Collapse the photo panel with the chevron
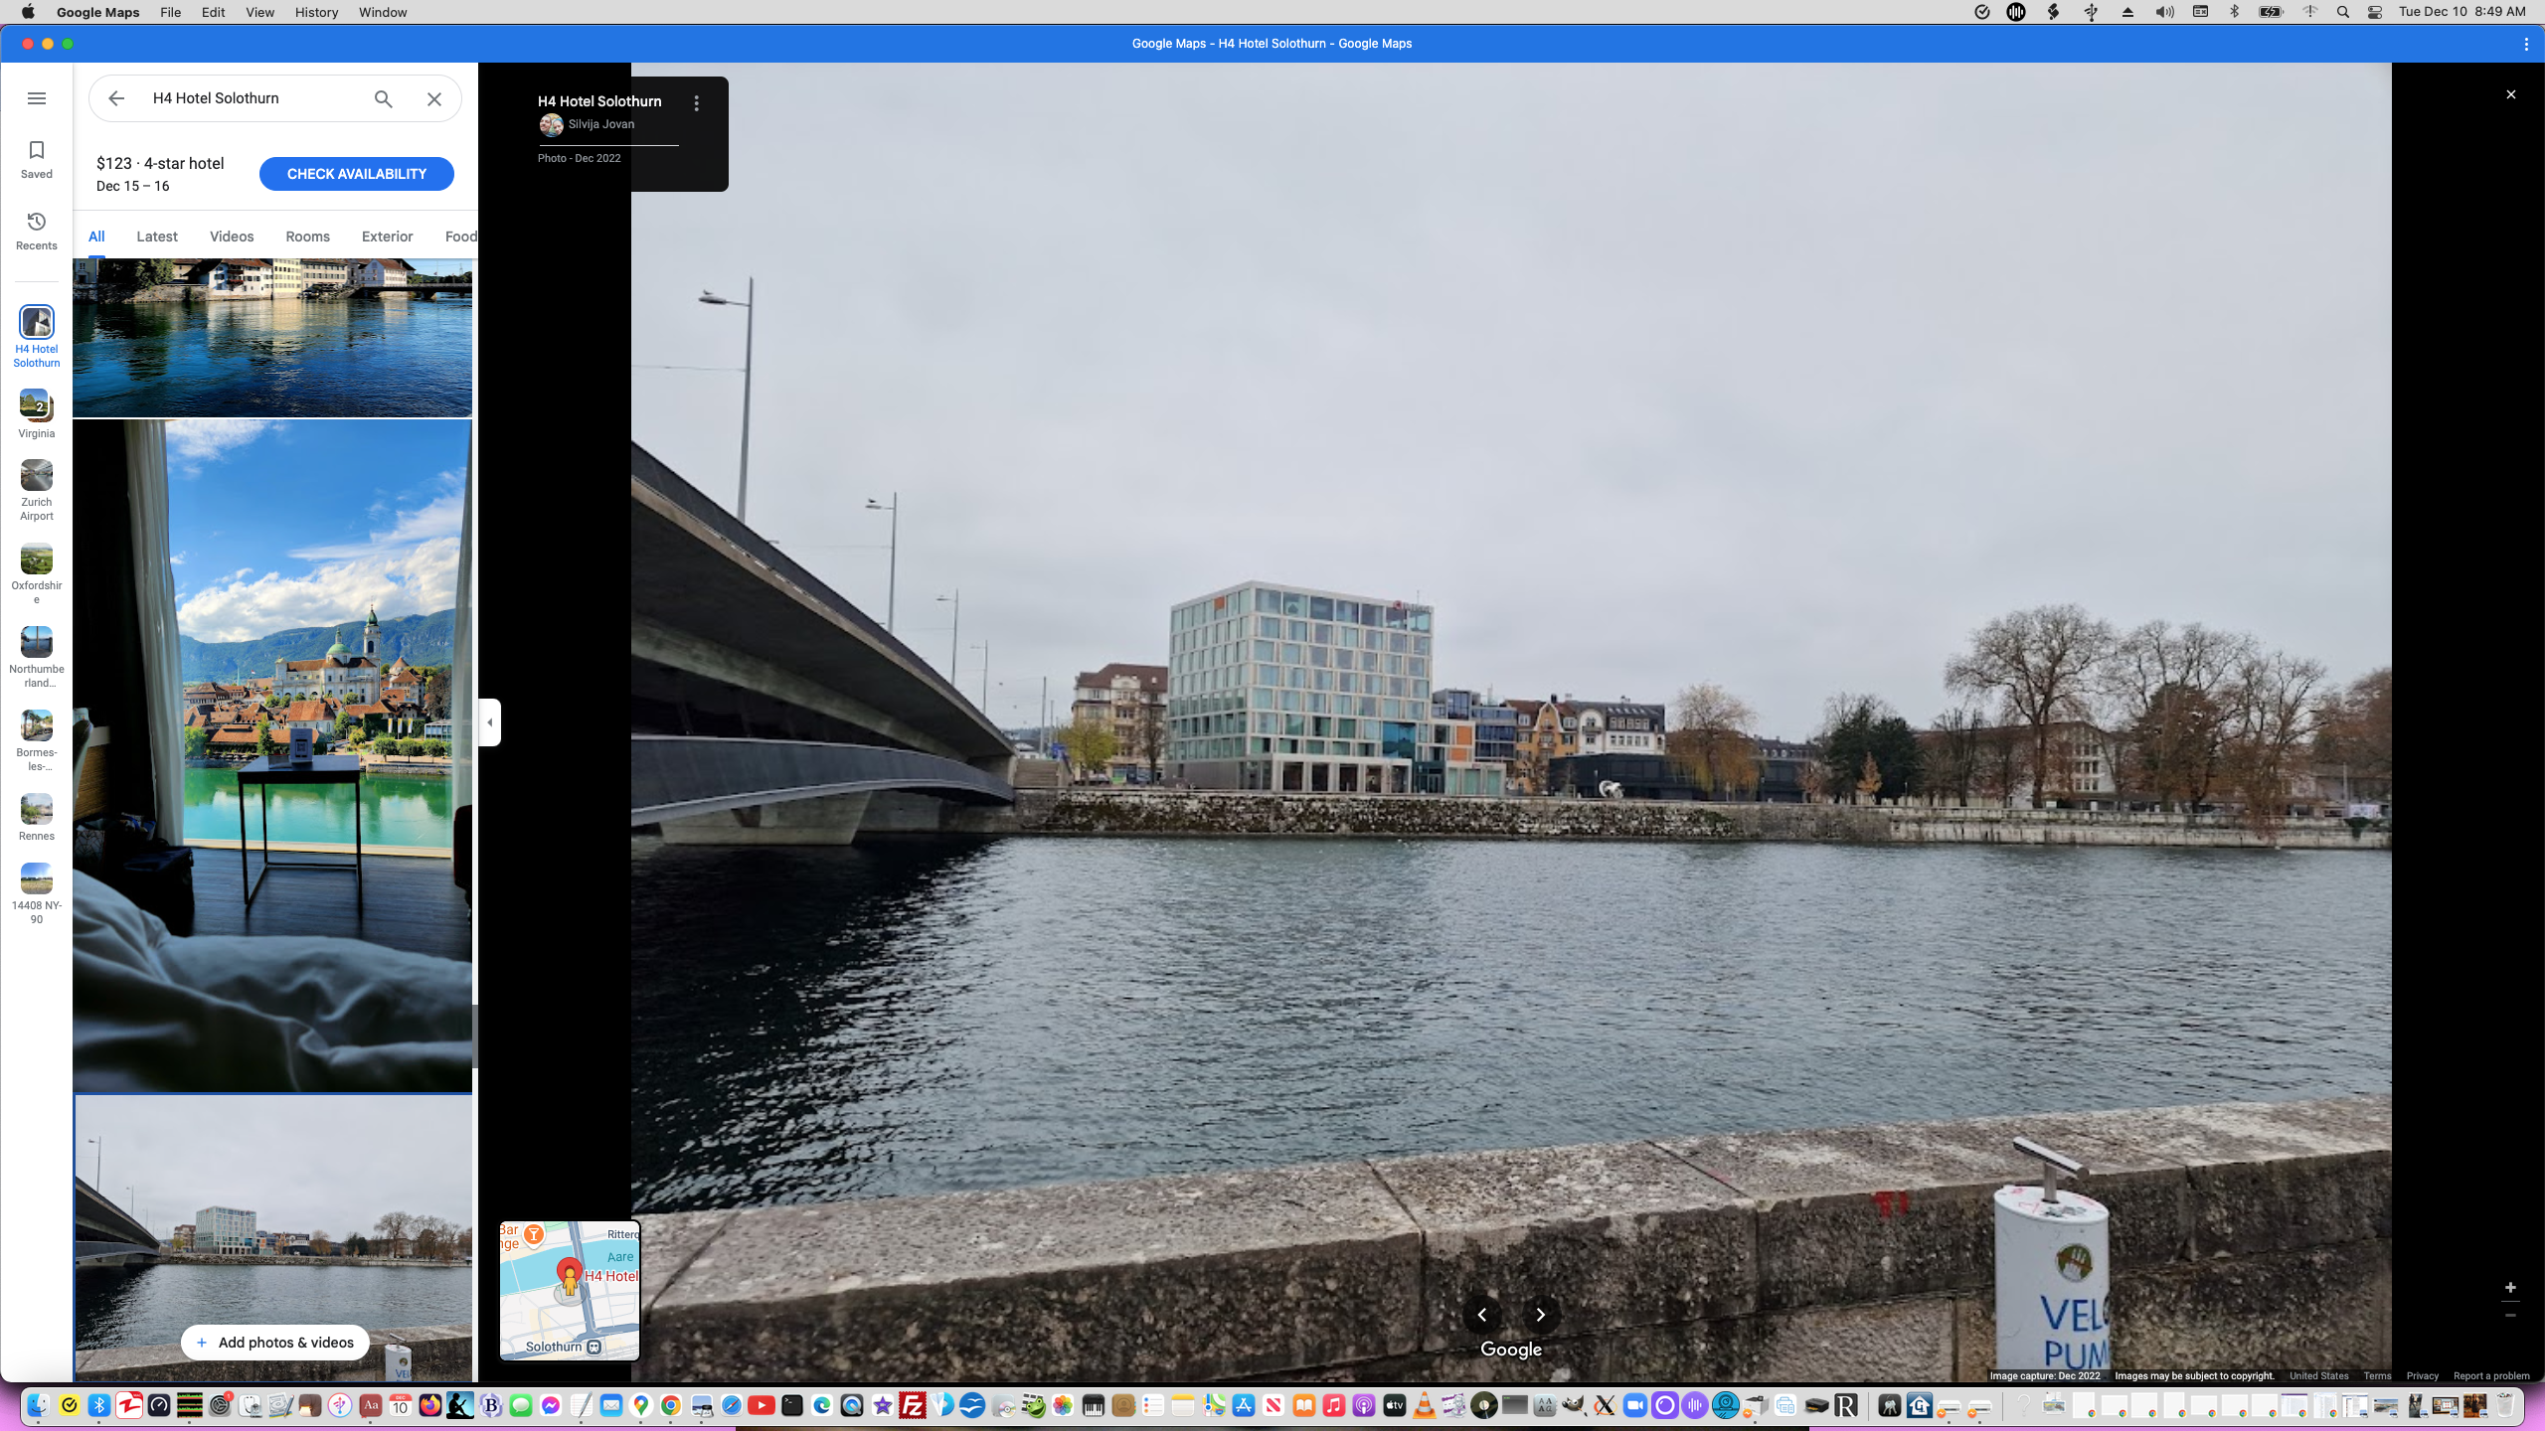 pyautogui.click(x=489, y=721)
